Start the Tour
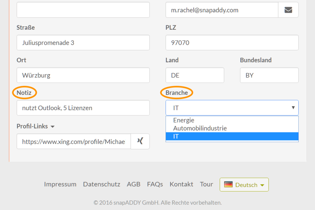The height and width of the screenshot is (210, 315). (x=206, y=184)
